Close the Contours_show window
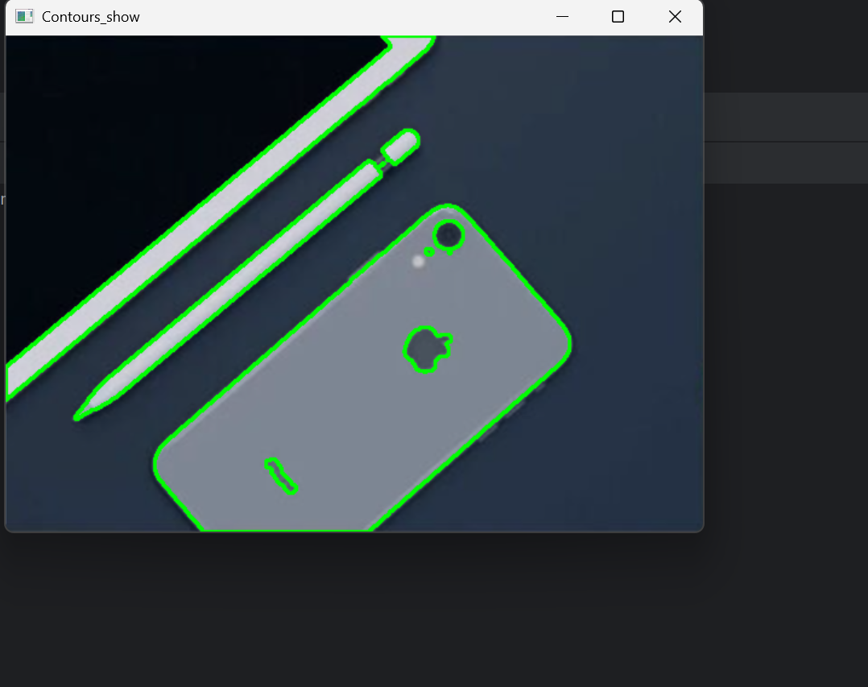868x687 pixels. click(675, 17)
